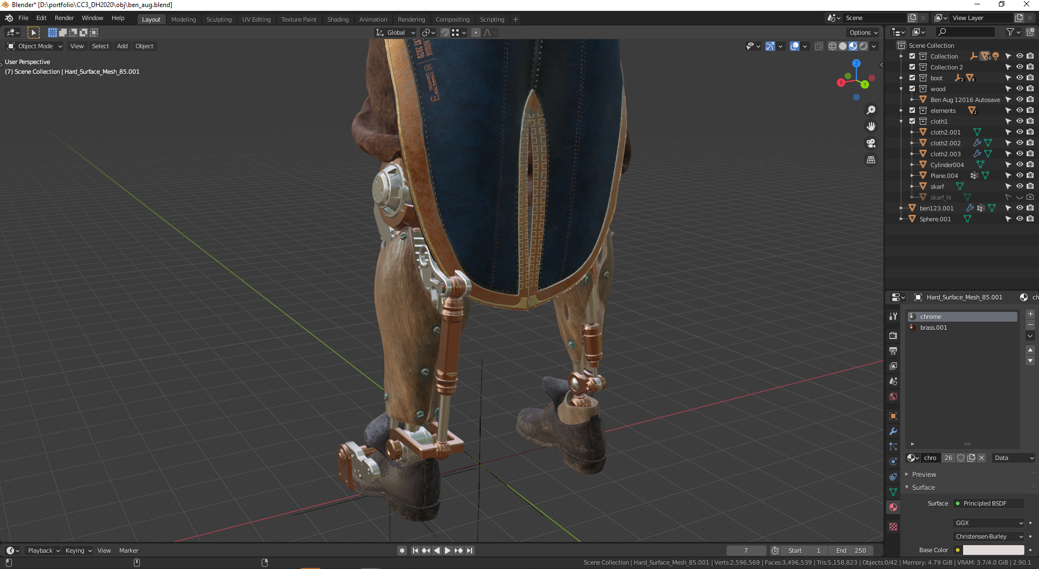This screenshot has height=569, width=1039.
Task: Open the Render properties tab
Action: (893, 336)
